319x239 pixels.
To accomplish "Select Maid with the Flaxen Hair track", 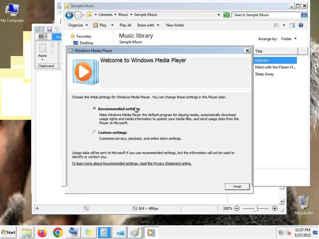I will pyautogui.click(x=275, y=67).
